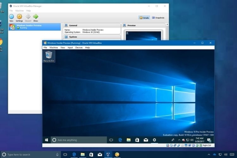Click the details pane scrollbar up arrow
The height and width of the screenshot is (158, 237).
167,25
